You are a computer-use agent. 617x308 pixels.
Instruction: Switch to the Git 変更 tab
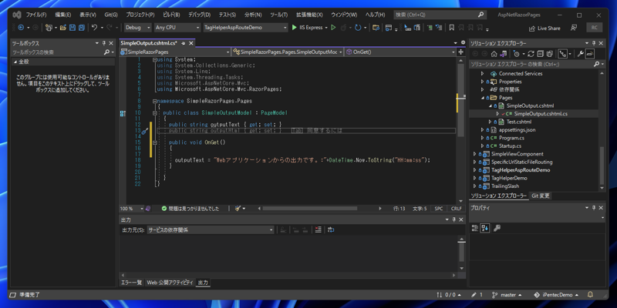pyautogui.click(x=541, y=196)
